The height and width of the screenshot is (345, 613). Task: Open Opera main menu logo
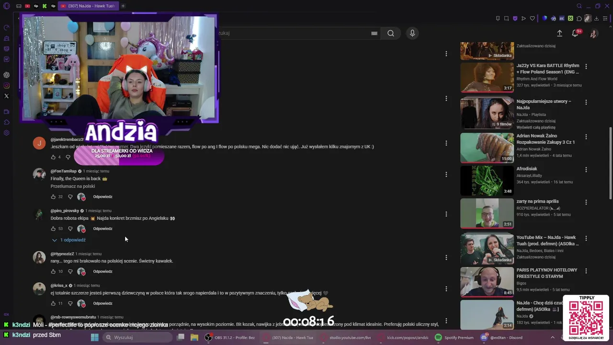[x=6, y=6]
